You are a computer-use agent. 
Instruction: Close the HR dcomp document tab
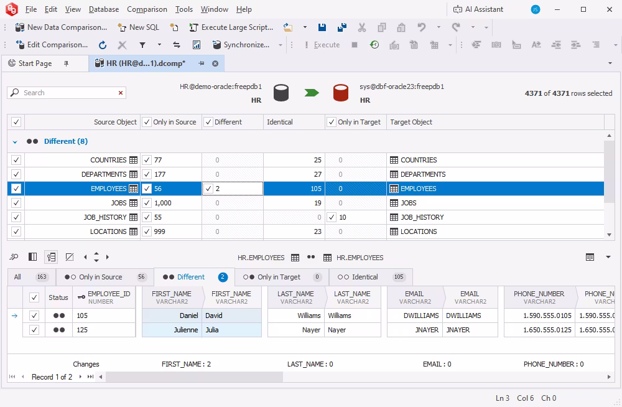pyautogui.click(x=215, y=63)
